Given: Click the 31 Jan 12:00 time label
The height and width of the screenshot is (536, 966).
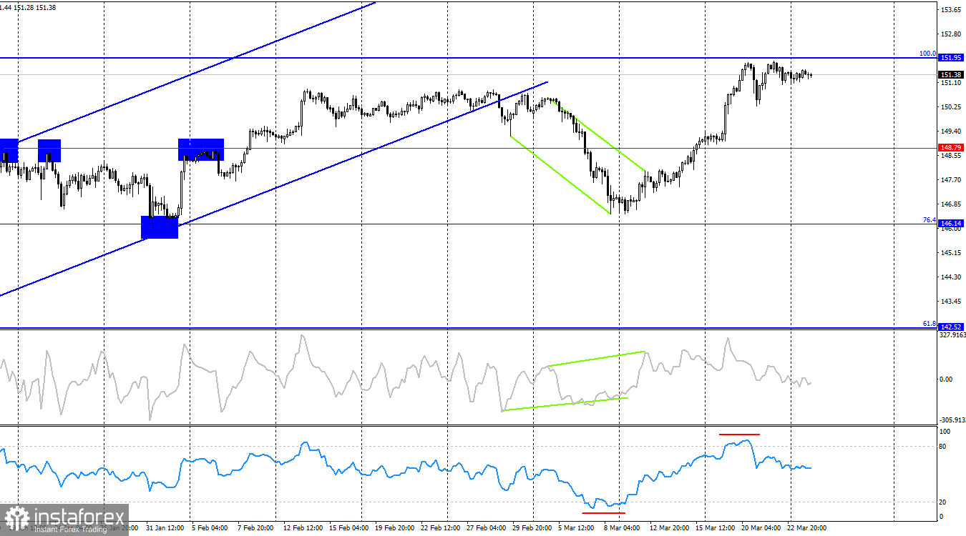Looking at the screenshot, I should coord(165,529).
